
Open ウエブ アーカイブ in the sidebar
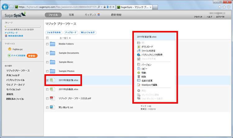click(x=16, y=85)
